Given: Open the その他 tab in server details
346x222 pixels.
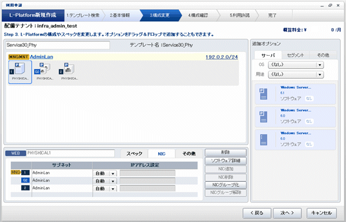Looking at the screenshot, I should (x=189, y=153).
